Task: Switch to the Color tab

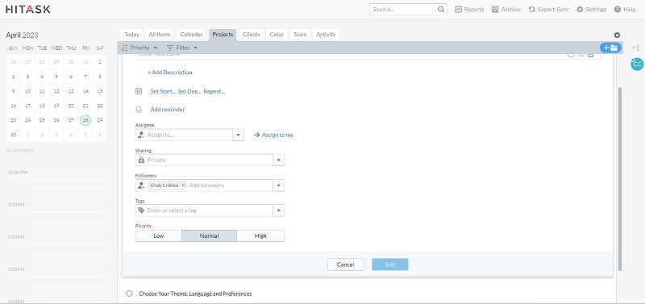Action: tap(277, 35)
